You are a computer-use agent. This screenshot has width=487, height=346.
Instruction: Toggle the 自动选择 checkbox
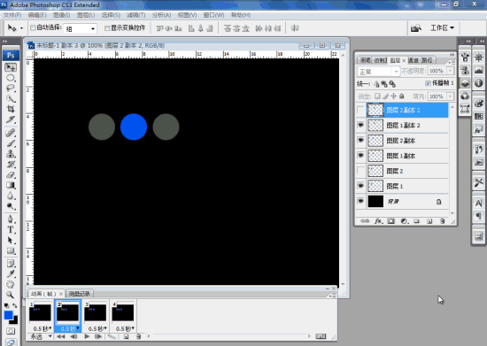click(33, 28)
